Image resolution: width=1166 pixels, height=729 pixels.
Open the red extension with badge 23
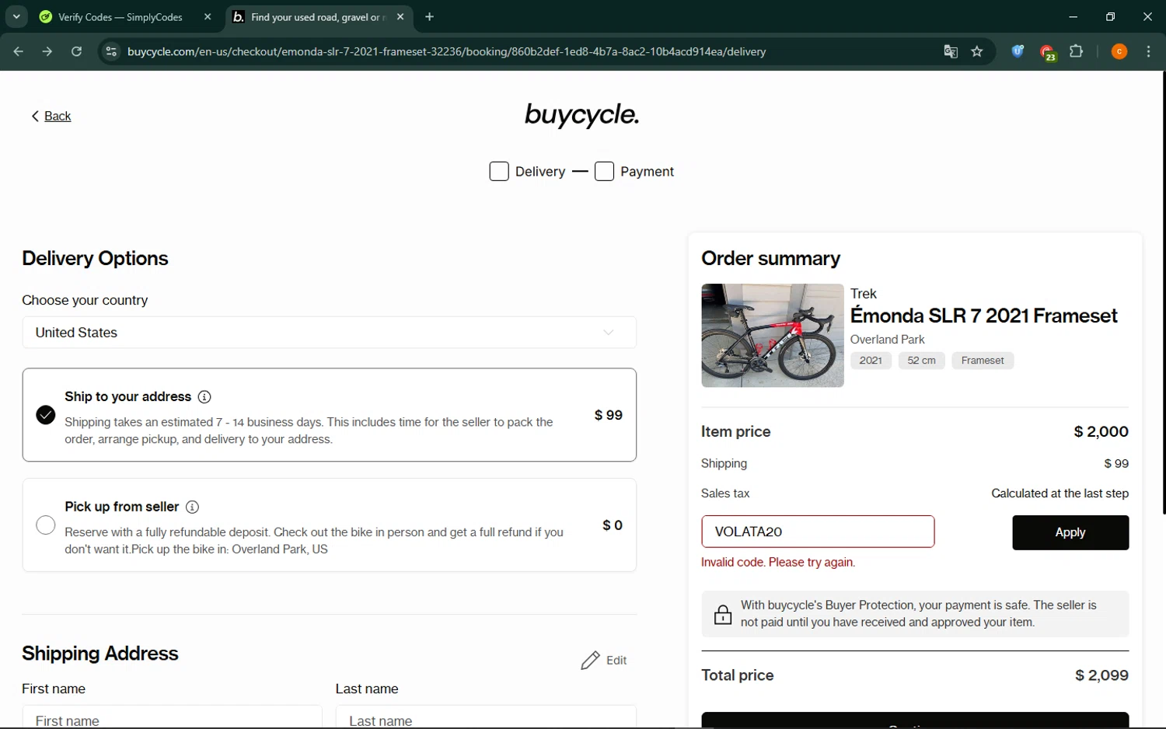point(1047,52)
